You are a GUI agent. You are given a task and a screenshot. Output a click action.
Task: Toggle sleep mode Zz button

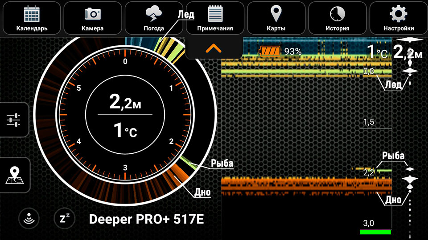64,219
